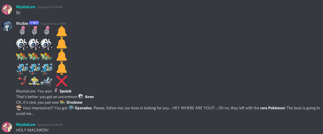Click the bell emoji next to Spoink row
Image resolution: width=323 pixels, height=134 pixels.
[61, 32]
